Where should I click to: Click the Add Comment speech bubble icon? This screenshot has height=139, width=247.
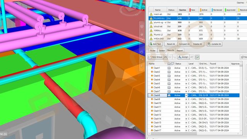coord(197,57)
